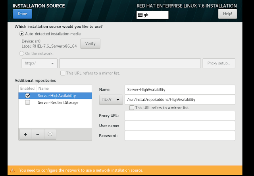Screen dimensions: 254x176
Task: Select Server-ResilientStorage repository row
Action: click(x=55, y=103)
